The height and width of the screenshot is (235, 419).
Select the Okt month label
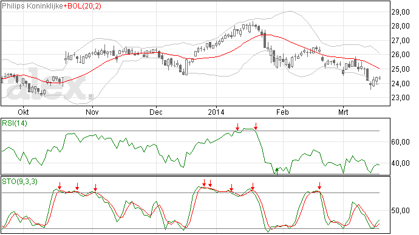[23, 112]
